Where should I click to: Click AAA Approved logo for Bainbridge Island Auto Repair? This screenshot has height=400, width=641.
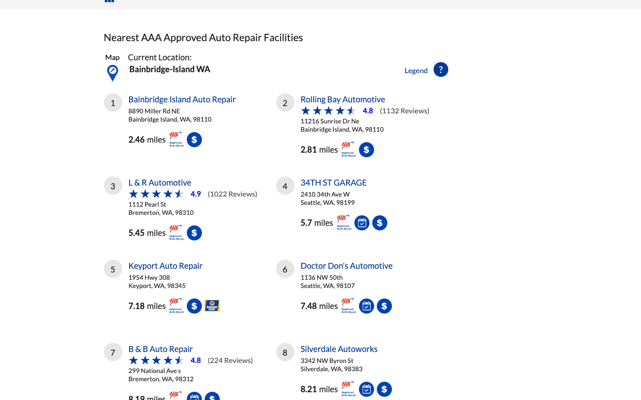point(176,139)
